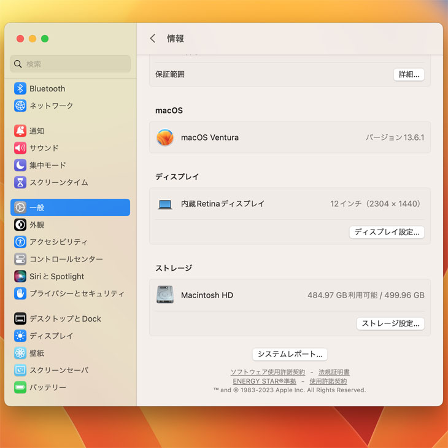Open 保証範囲 詳細... button
Image resolution: width=448 pixels, height=448 pixels.
pyautogui.click(x=409, y=75)
